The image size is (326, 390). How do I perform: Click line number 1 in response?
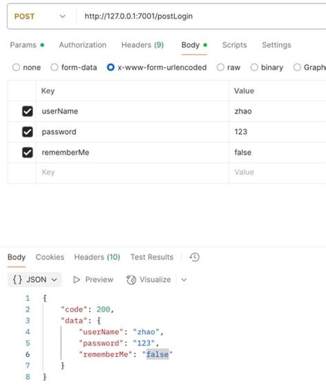28,298
